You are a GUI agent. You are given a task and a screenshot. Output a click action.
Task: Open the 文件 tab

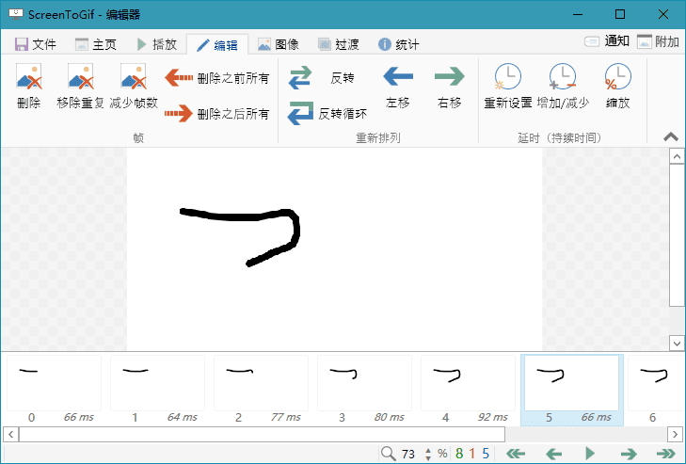pos(36,44)
